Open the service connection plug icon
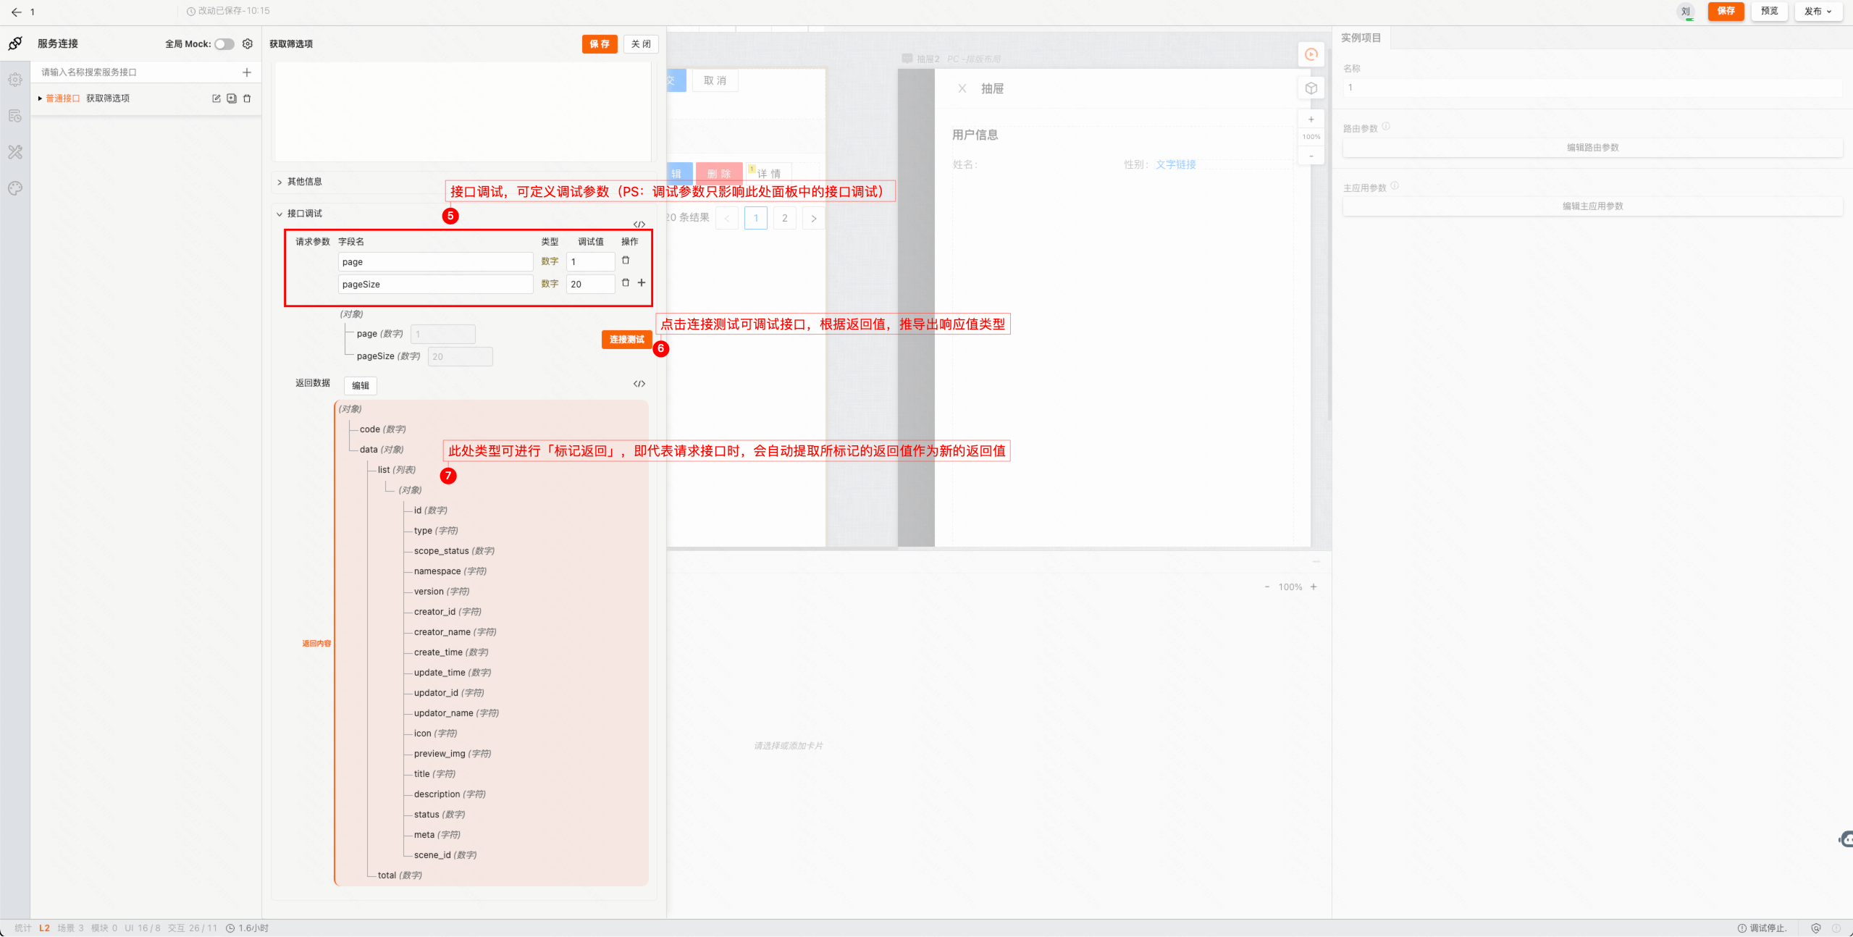Viewport: 1853px width, 937px height. [x=15, y=43]
